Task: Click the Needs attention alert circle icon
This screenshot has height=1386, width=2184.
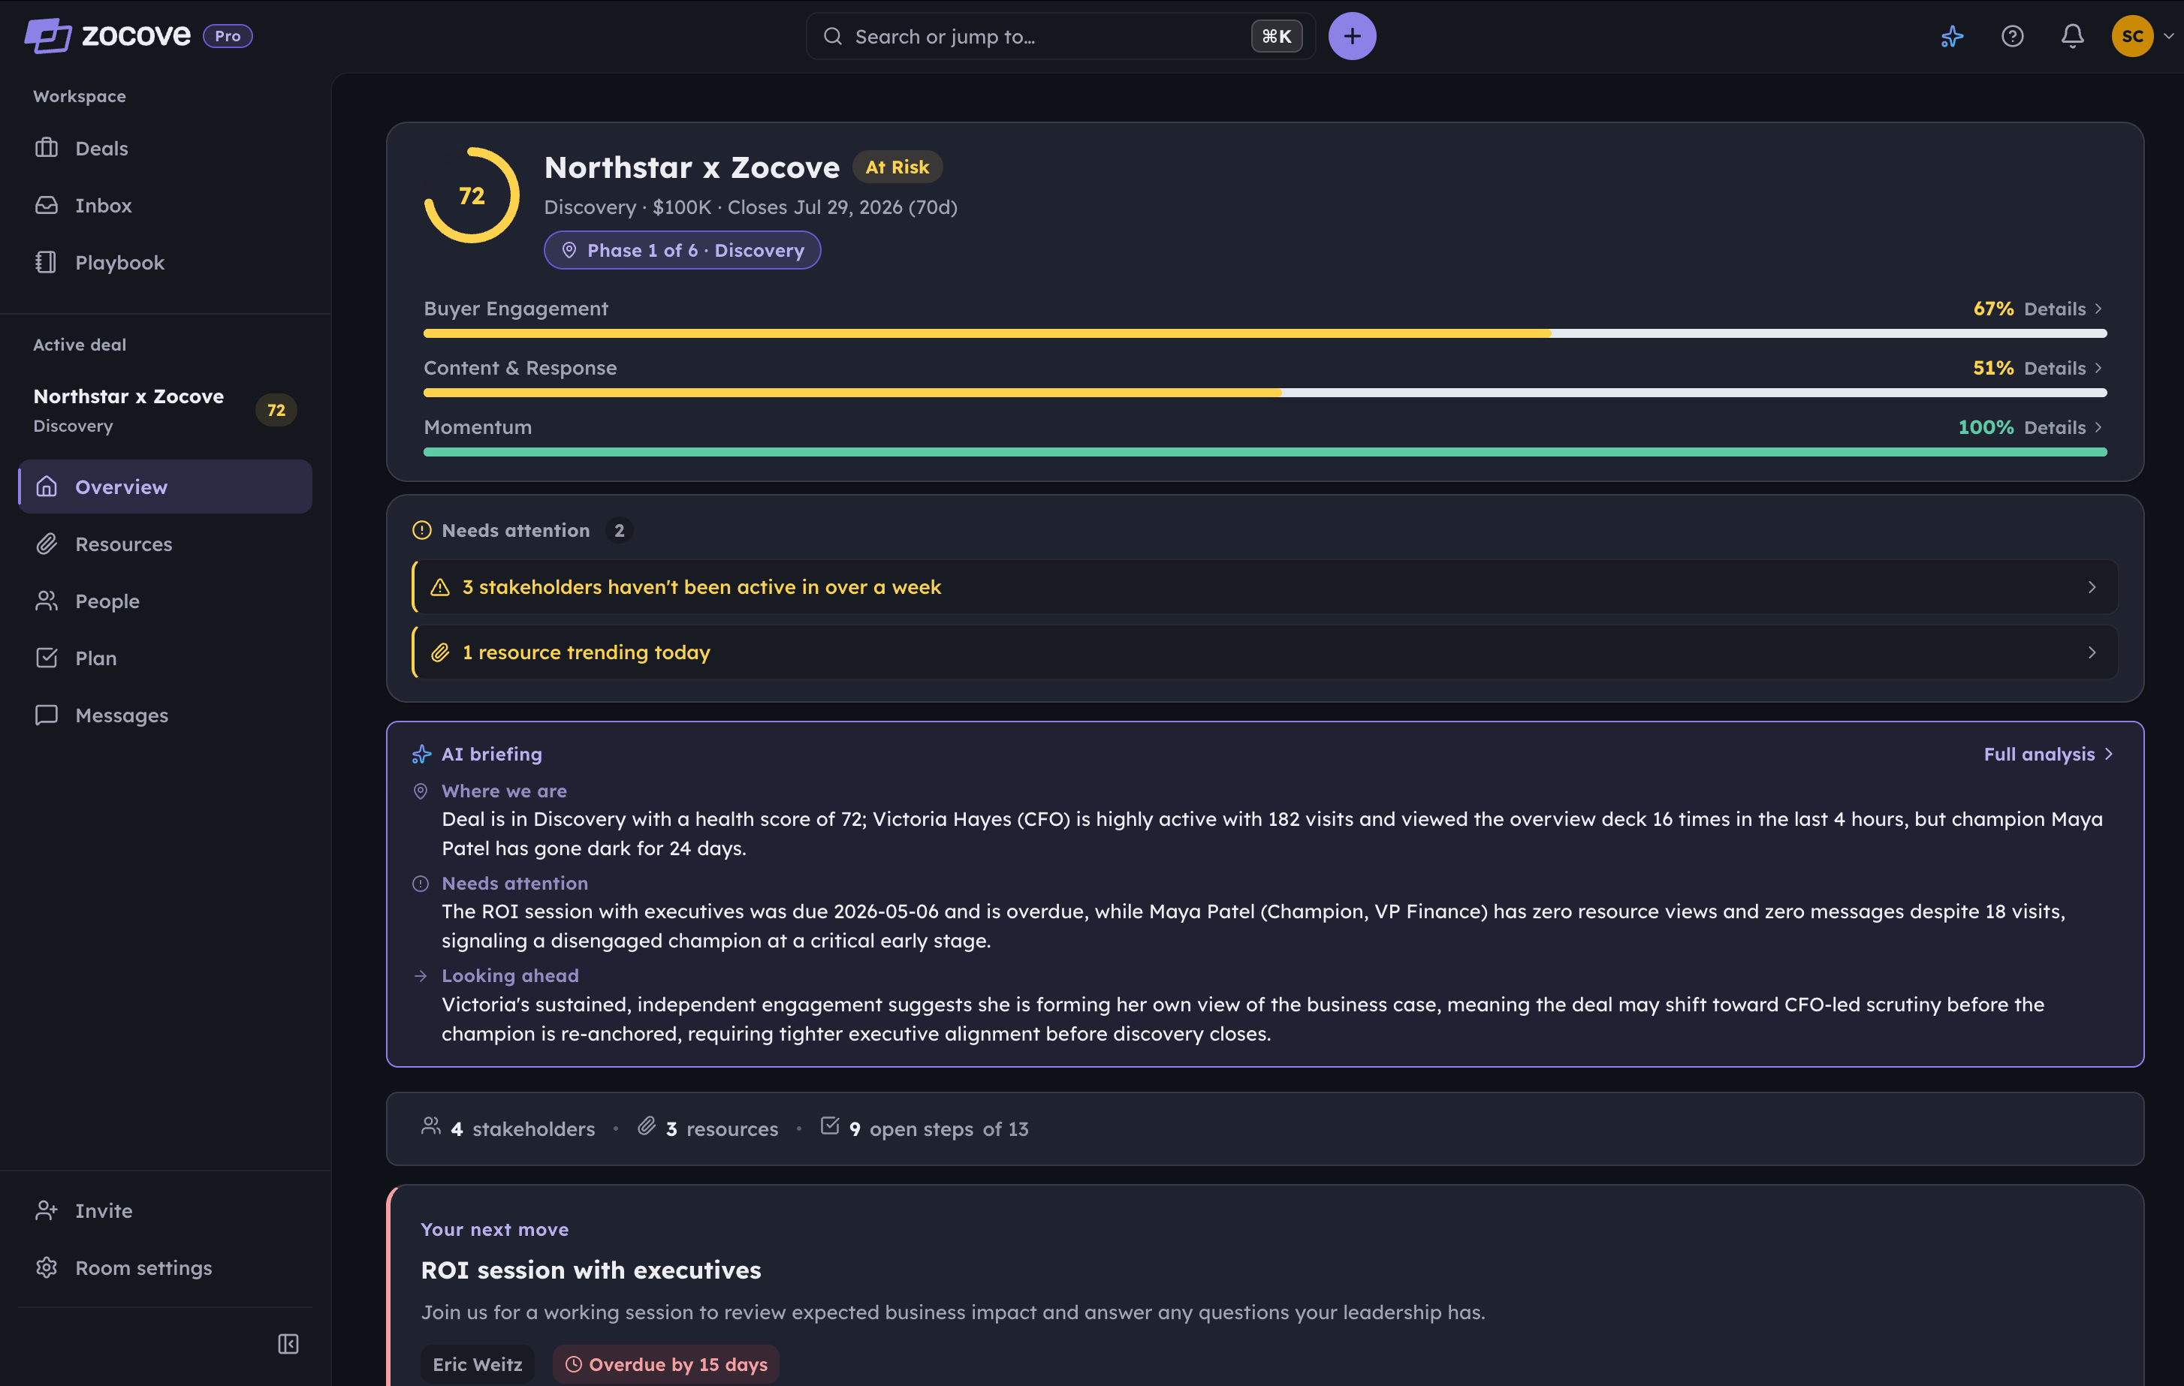Action: 422,530
